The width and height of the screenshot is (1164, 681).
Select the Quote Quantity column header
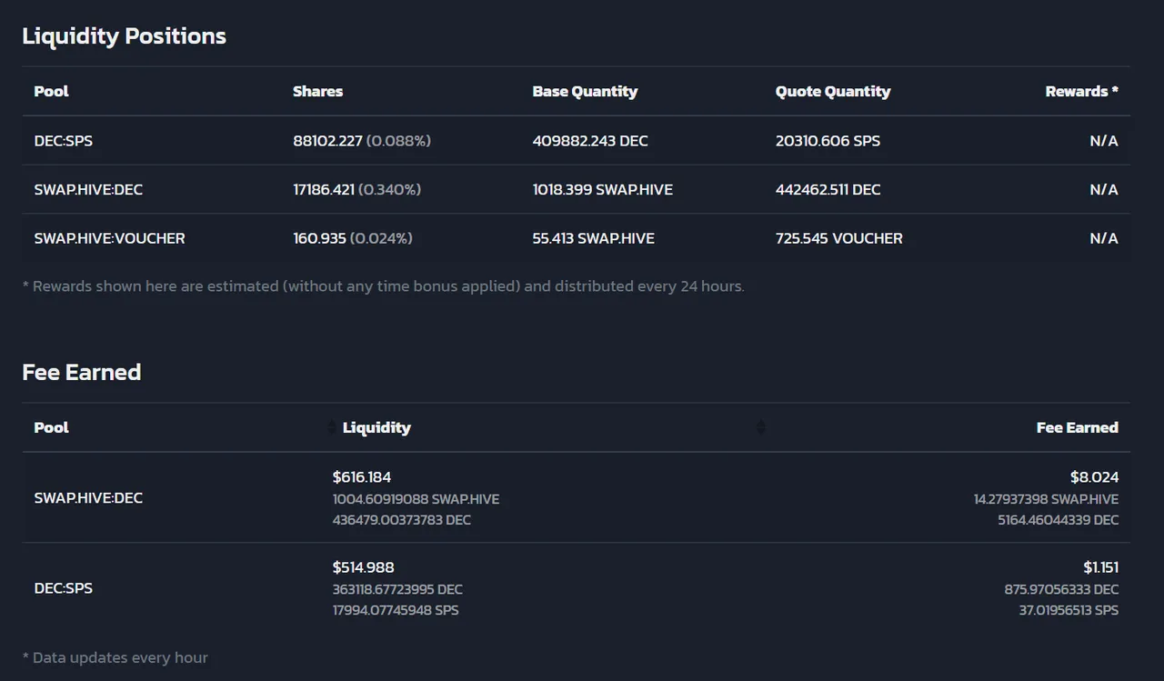coord(833,91)
